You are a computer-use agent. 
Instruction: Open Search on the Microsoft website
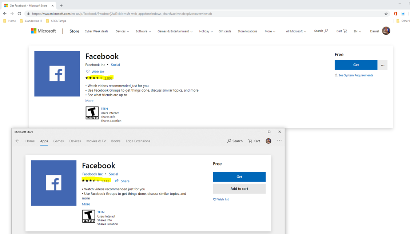tap(321, 31)
